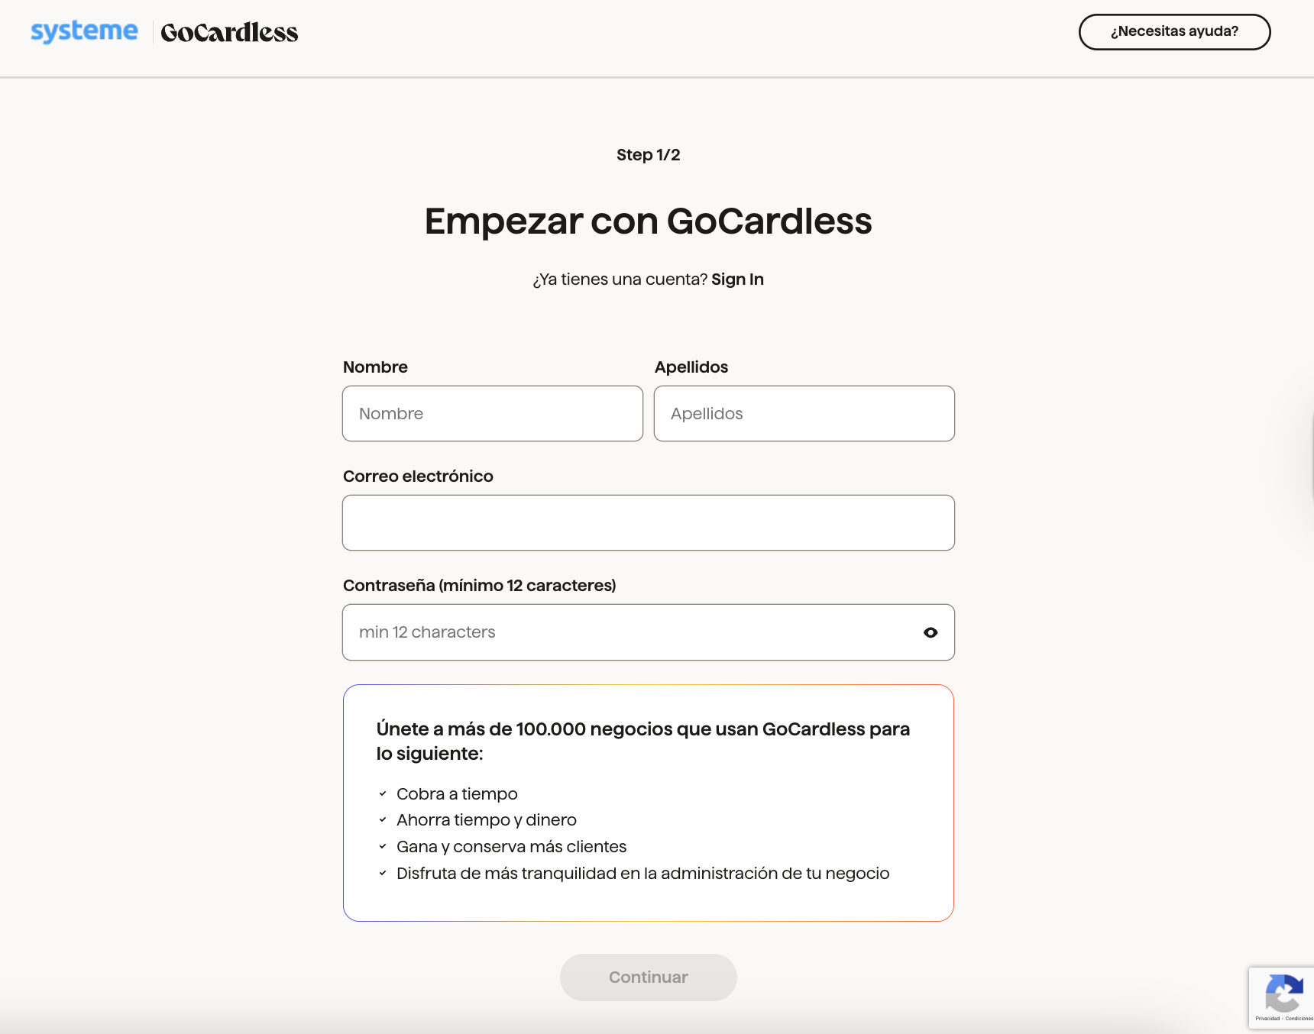
Task: Focus the Apellidos input field
Action: 804,413
